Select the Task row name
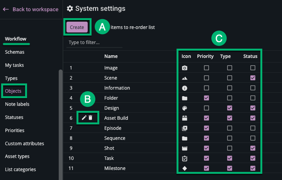Viewport: 282px width, 180px height. (109, 158)
